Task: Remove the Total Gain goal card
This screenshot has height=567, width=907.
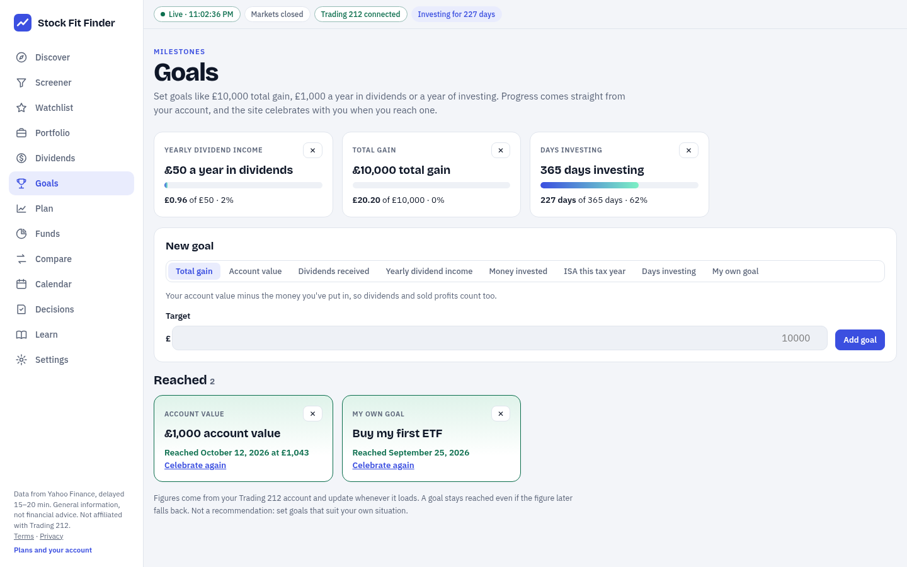Action: pos(501,151)
